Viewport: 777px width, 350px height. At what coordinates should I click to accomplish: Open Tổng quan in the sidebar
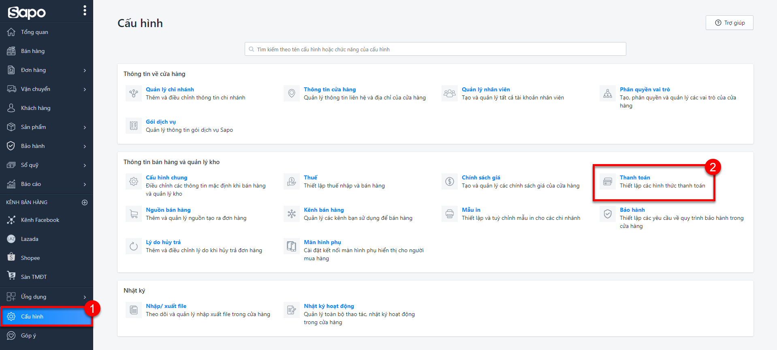pos(34,32)
